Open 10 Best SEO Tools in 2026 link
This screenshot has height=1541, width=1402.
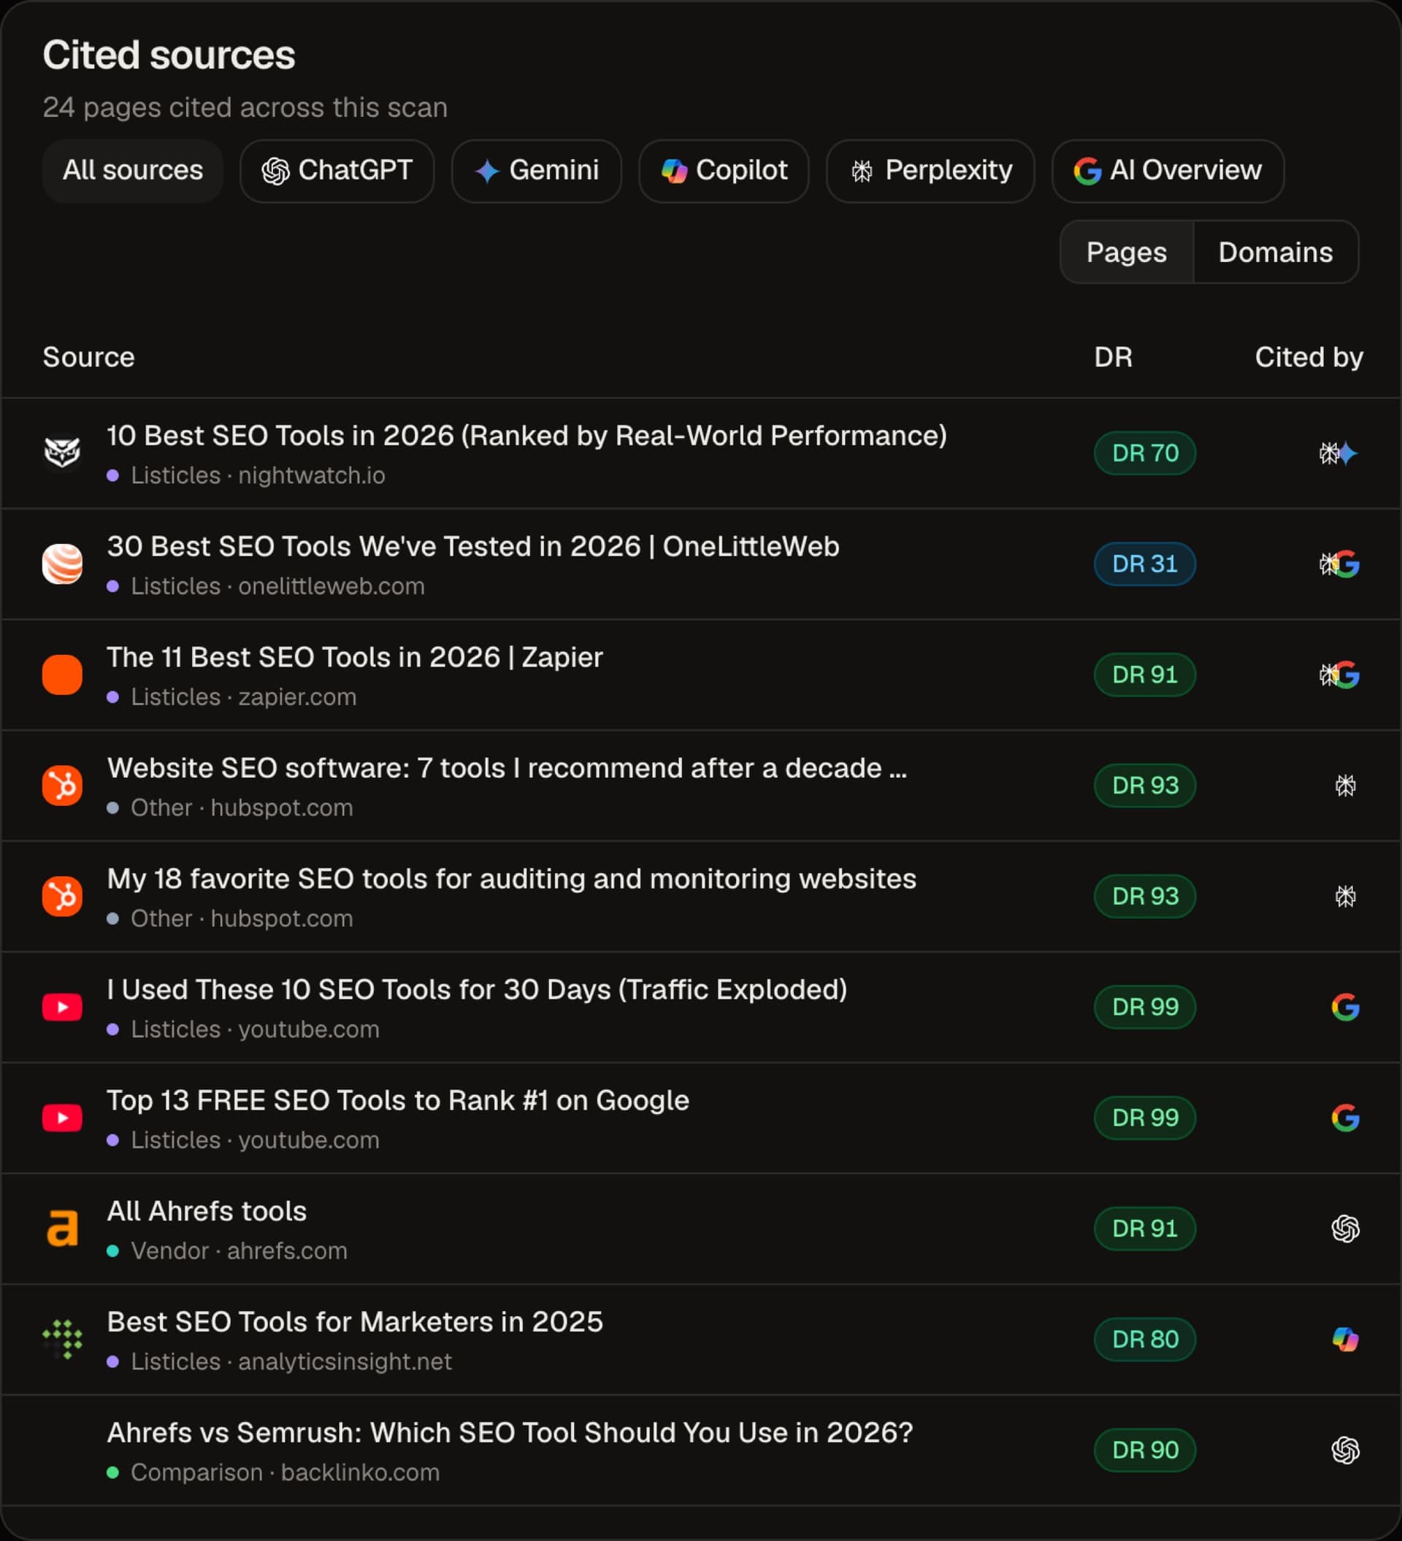pos(526,436)
